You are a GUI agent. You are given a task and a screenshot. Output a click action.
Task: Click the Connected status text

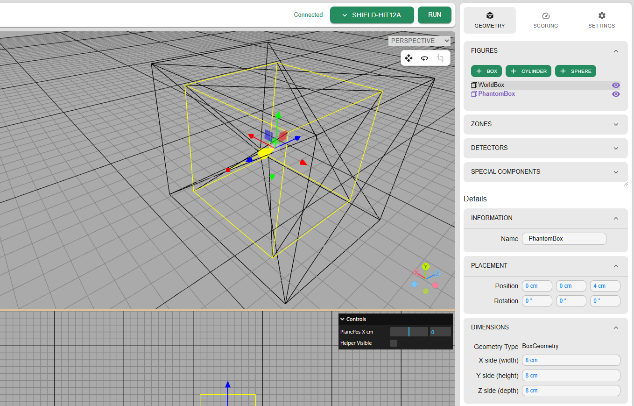pos(308,15)
